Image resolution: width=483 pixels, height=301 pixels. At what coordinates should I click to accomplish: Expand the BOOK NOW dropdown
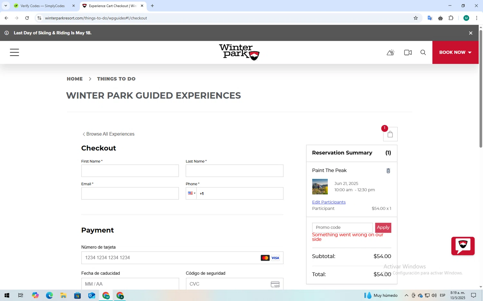coord(455,52)
